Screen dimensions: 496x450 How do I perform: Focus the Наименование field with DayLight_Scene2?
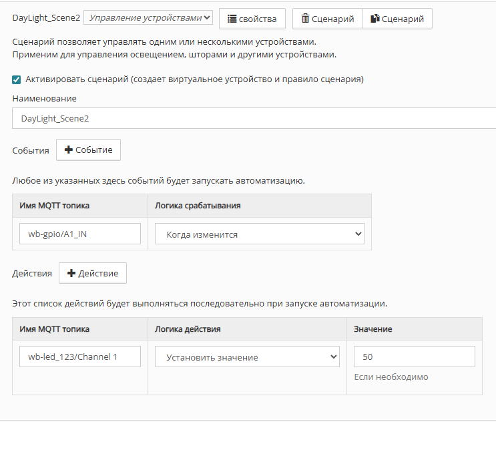pos(254,118)
